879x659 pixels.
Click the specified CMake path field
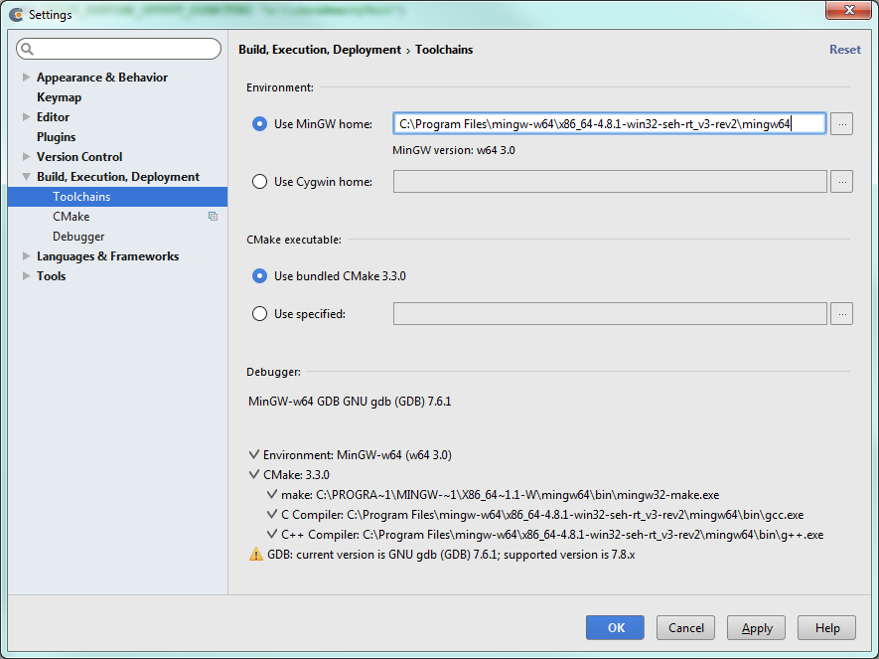(610, 314)
